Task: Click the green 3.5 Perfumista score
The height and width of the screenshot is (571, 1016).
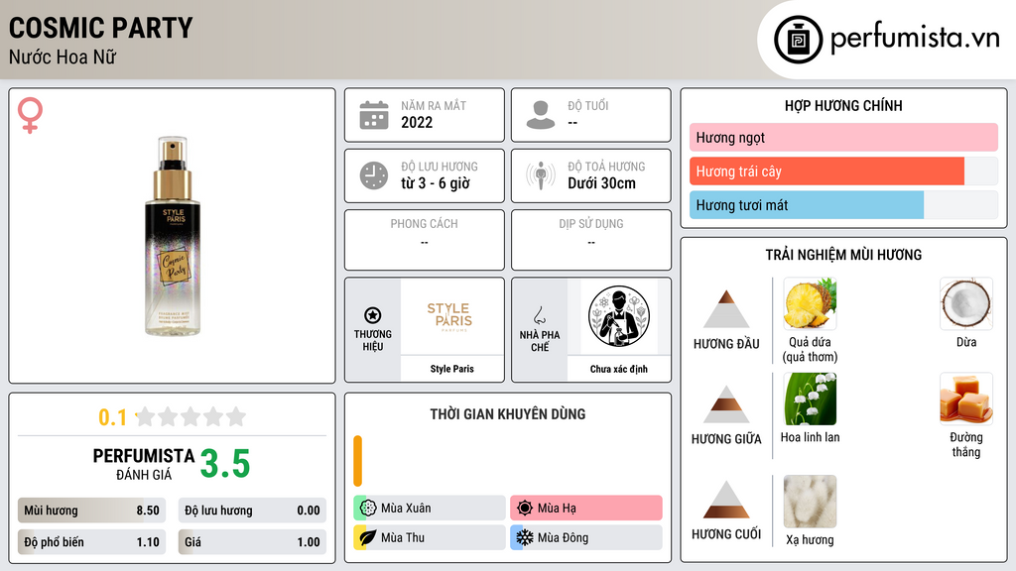Action: coord(225,464)
